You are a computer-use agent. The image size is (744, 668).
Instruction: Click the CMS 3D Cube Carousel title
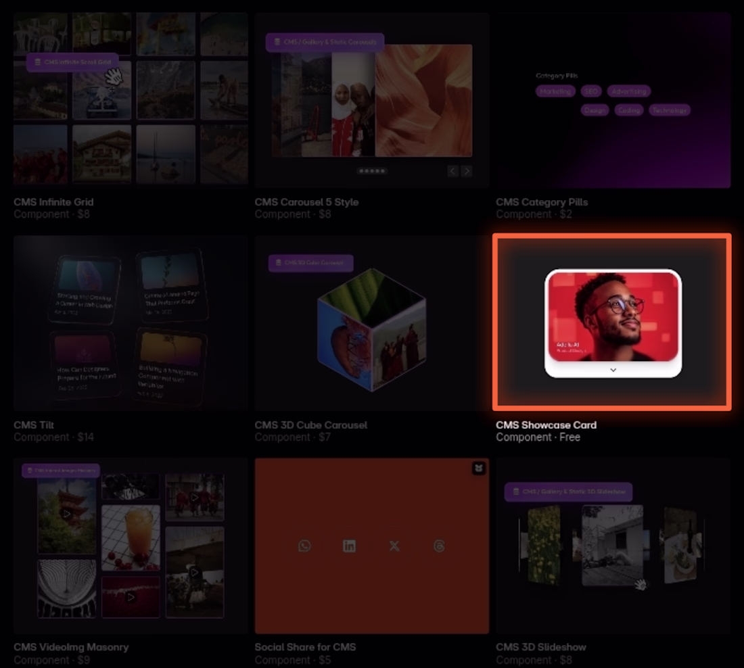pos(311,425)
